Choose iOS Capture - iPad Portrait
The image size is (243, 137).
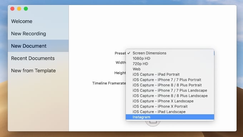(170, 74)
